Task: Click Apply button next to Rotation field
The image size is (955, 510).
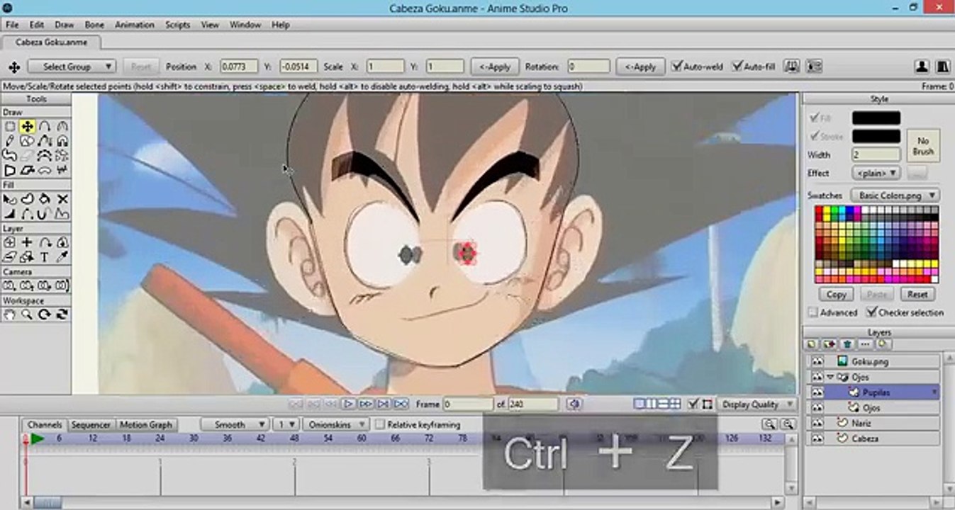Action: tap(640, 67)
